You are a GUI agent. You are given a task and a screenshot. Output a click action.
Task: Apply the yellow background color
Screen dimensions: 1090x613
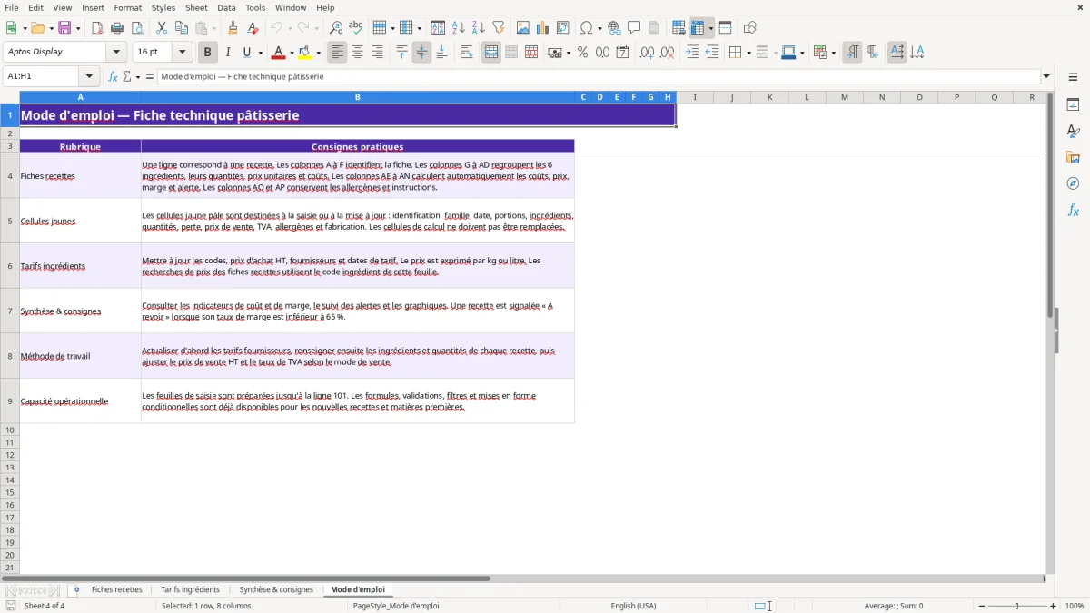(304, 53)
